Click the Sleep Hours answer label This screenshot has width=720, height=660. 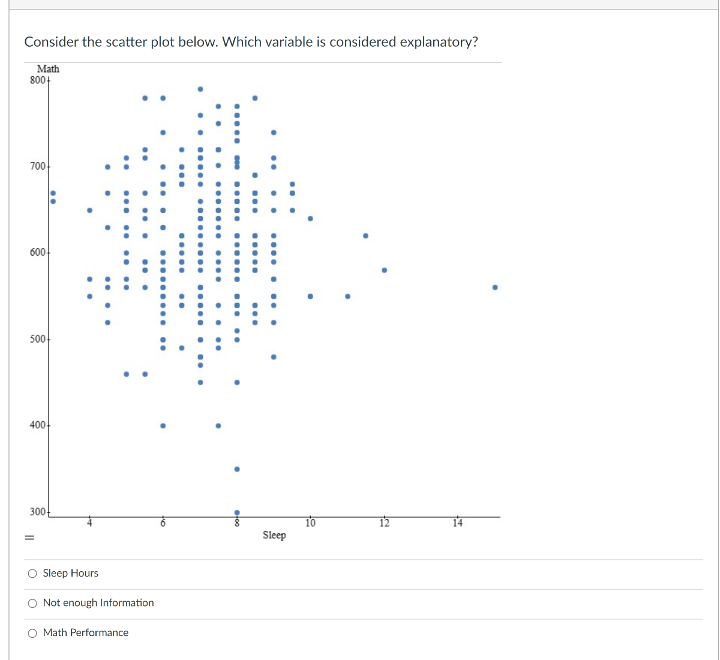tap(70, 573)
